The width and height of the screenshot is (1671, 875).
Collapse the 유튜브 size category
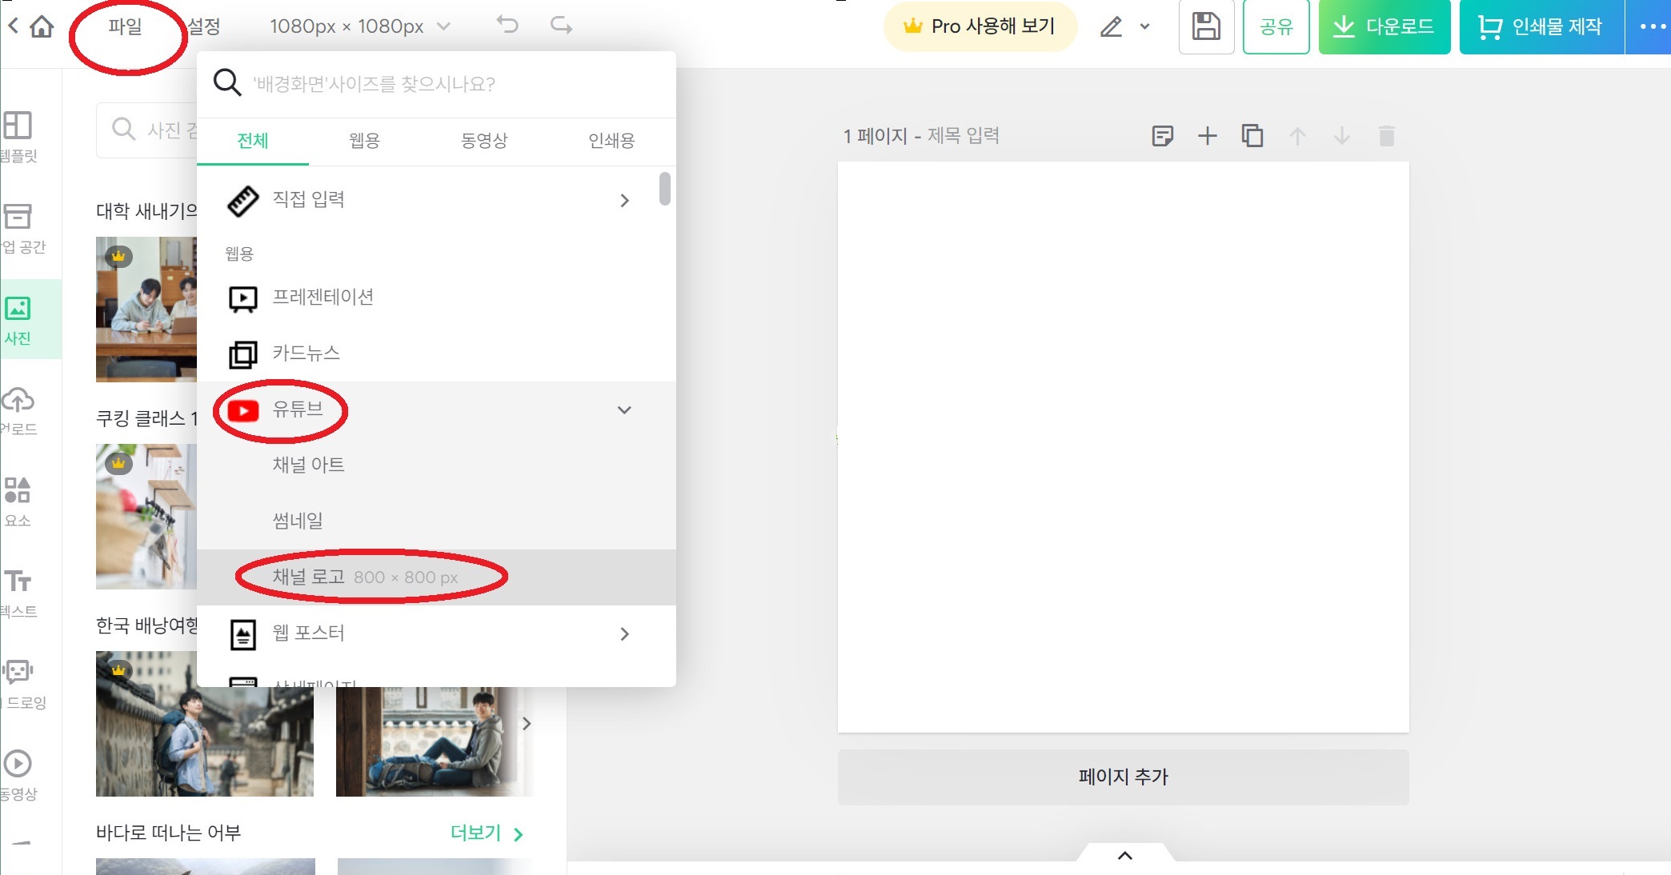[x=624, y=410]
